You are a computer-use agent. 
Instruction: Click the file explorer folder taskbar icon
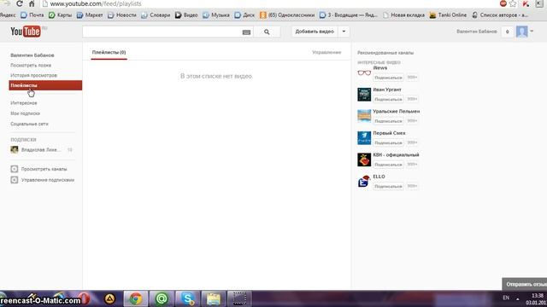(x=214, y=298)
